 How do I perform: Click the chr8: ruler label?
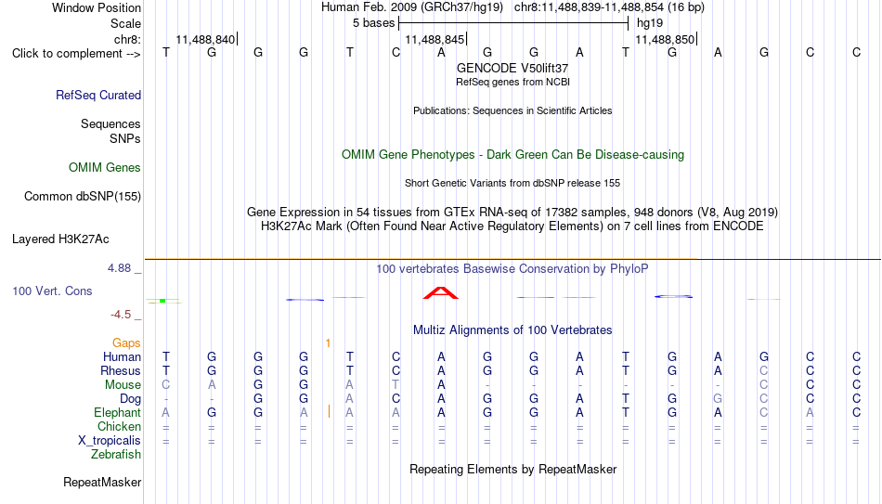pos(128,39)
